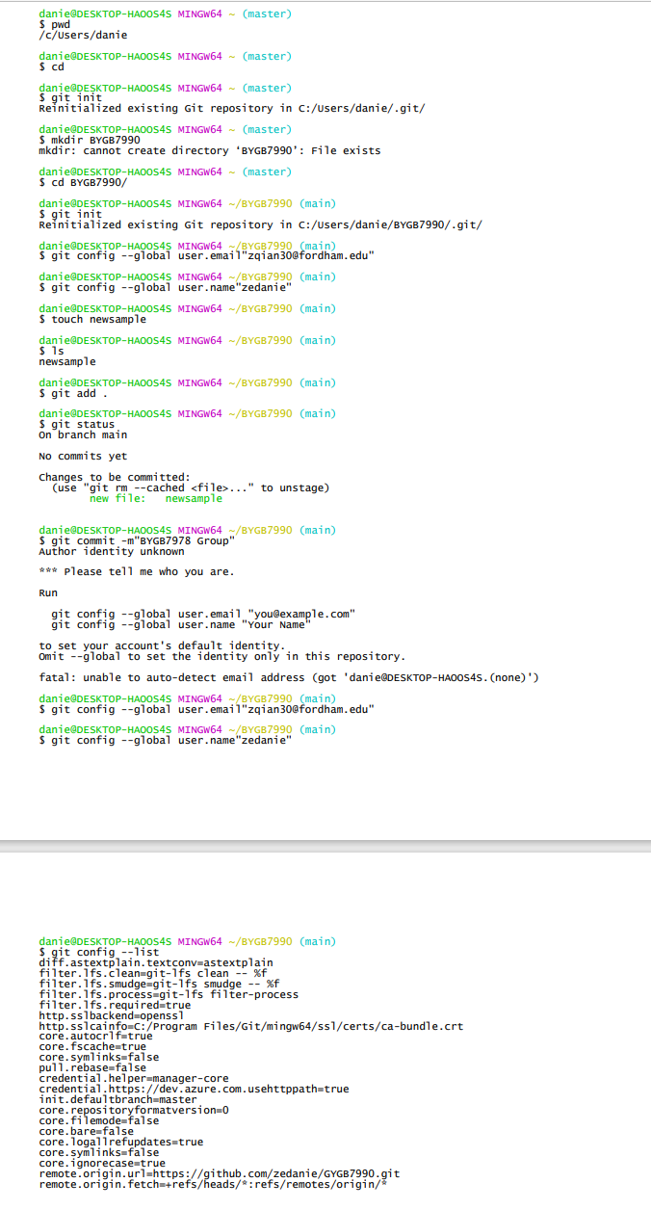
Task: Click "filter.lfs.required=true" line
Action: (x=115, y=1005)
